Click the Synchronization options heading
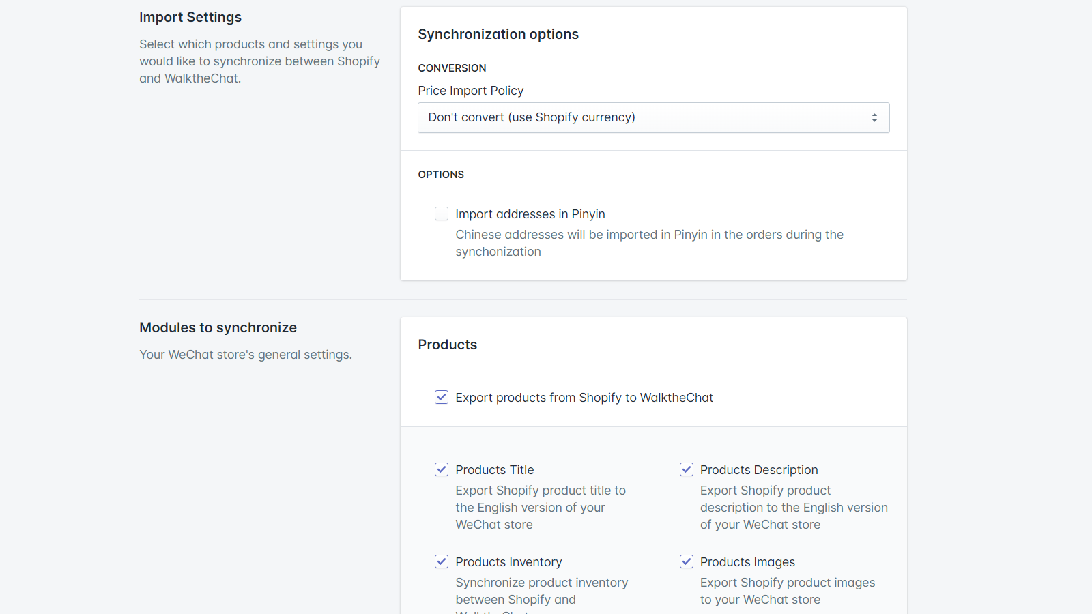1092x614 pixels. 498,34
